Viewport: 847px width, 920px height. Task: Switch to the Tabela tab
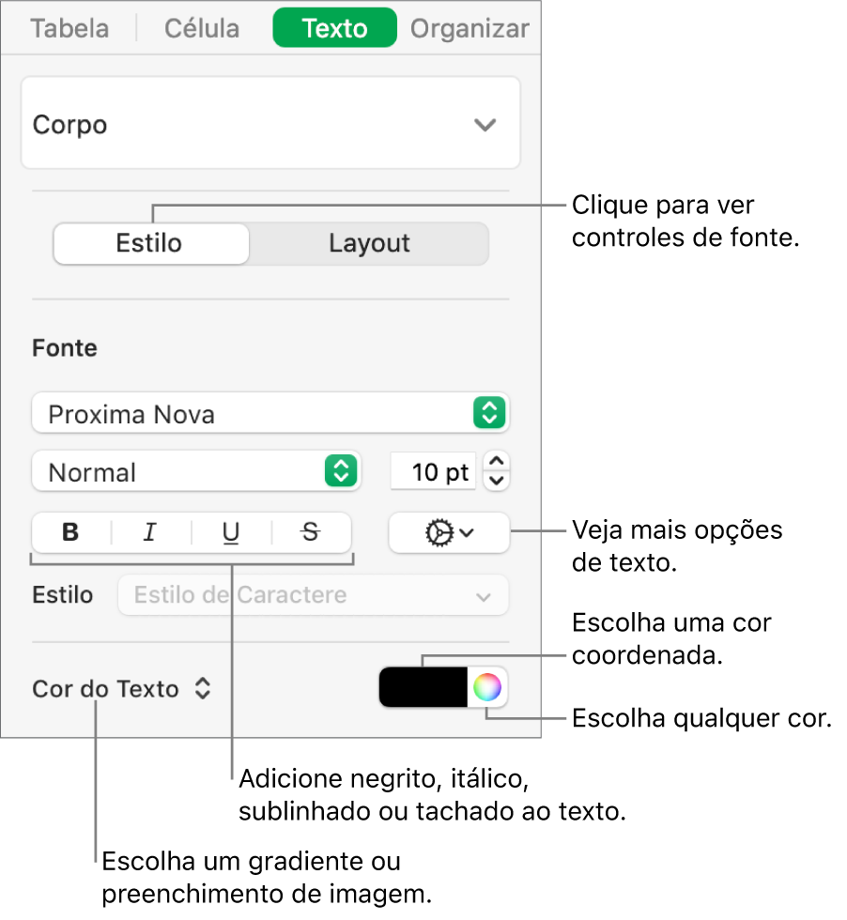pos(69,28)
